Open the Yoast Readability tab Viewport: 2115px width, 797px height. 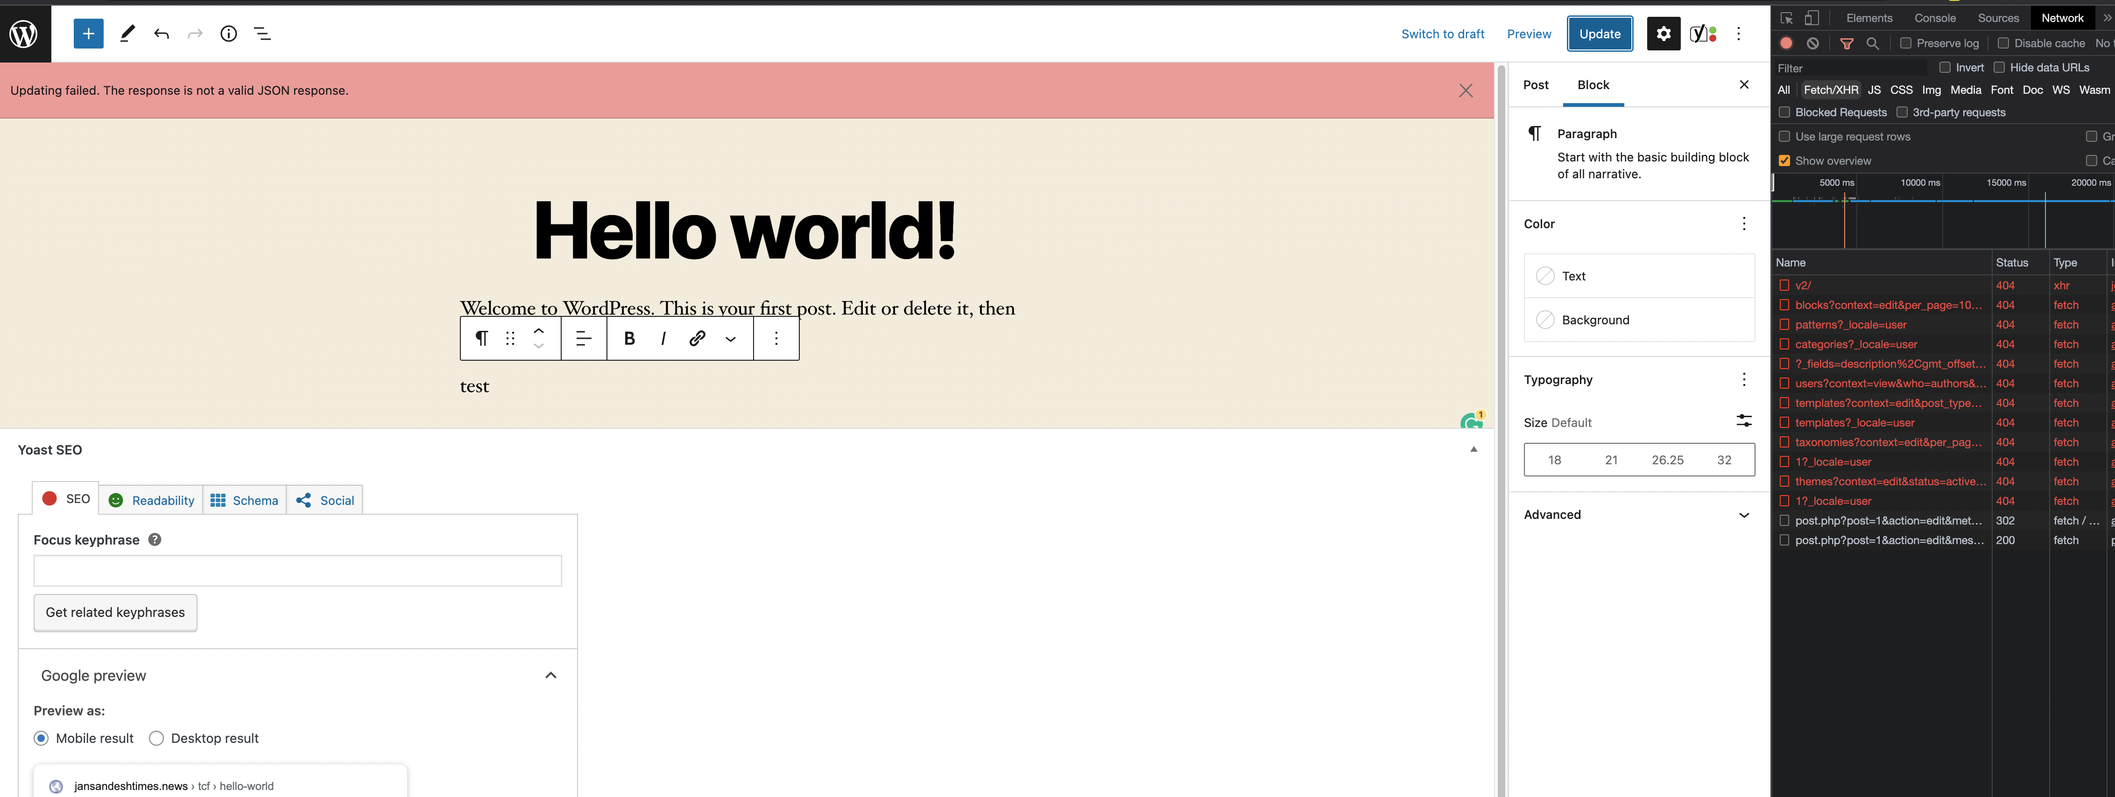(151, 500)
